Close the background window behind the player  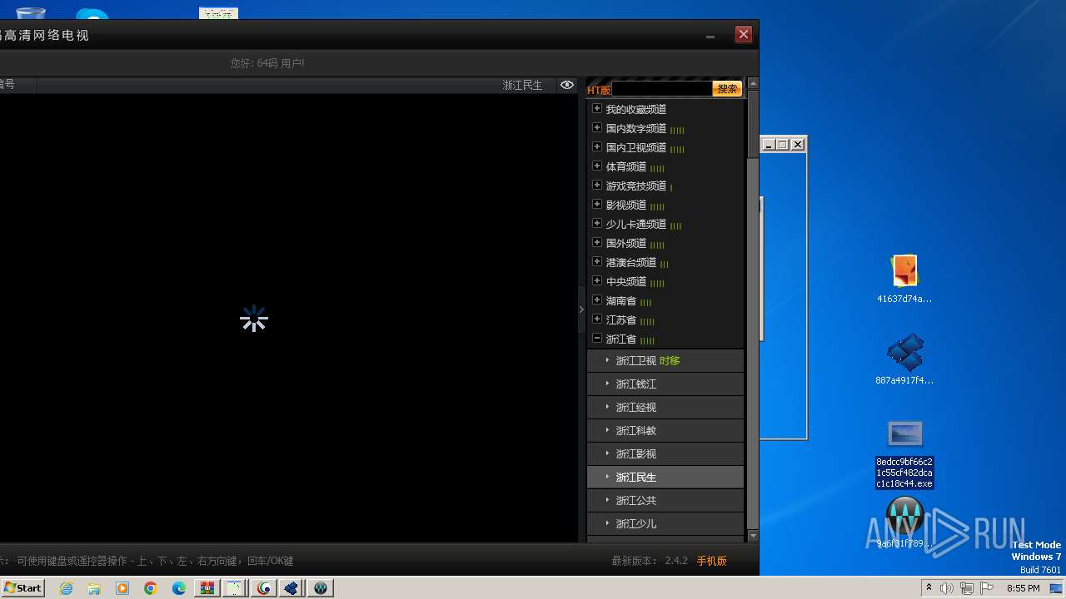798,145
